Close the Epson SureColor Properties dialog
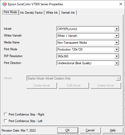Image resolution: width=125 pixels, height=135 pixels. [121, 4]
